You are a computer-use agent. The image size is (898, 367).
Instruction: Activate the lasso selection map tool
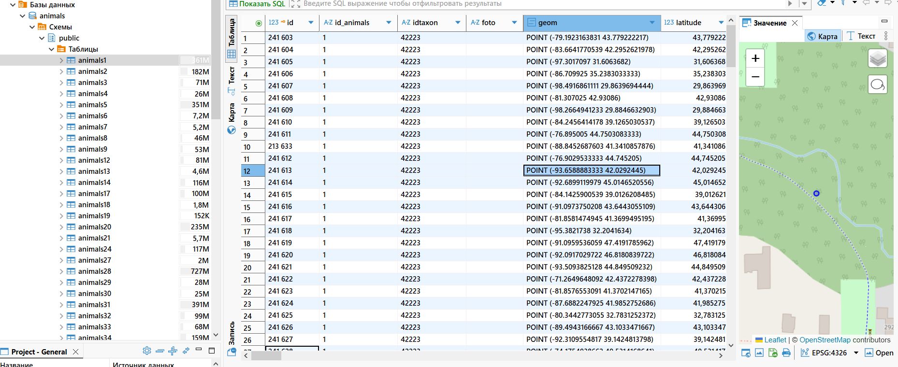[878, 85]
